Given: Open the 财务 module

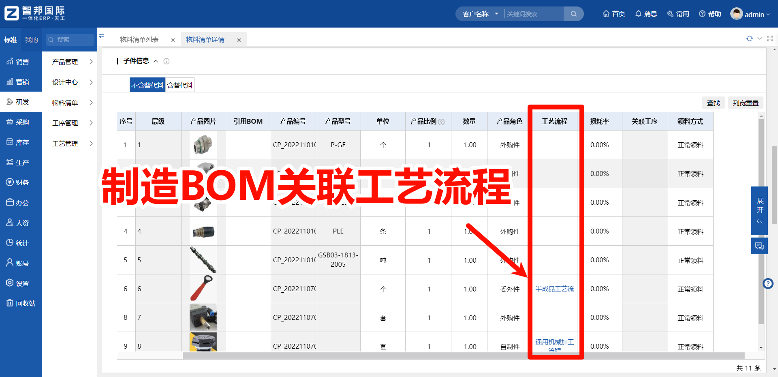Looking at the screenshot, I should click(21, 182).
